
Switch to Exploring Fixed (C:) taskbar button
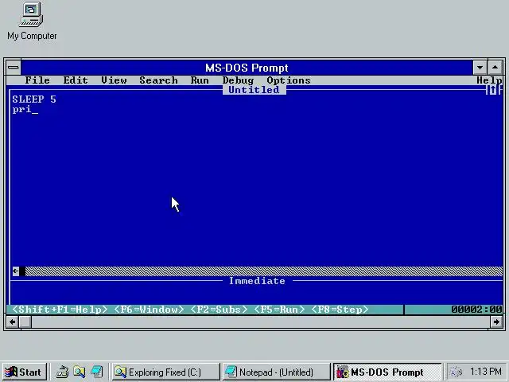(x=166, y=372)
